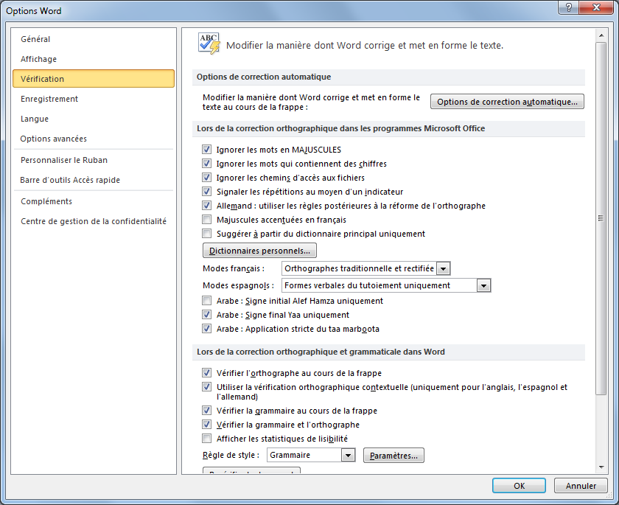This screenshot has width=619, height=505.
Task: Open Dictionnaires personnels button
Action: (259, 251)
